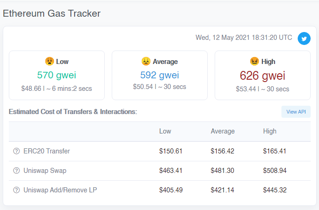Click Uniswap Swap average cost $481.30
The height and width of the screenshot is (210, 319).
coord(223,171)
